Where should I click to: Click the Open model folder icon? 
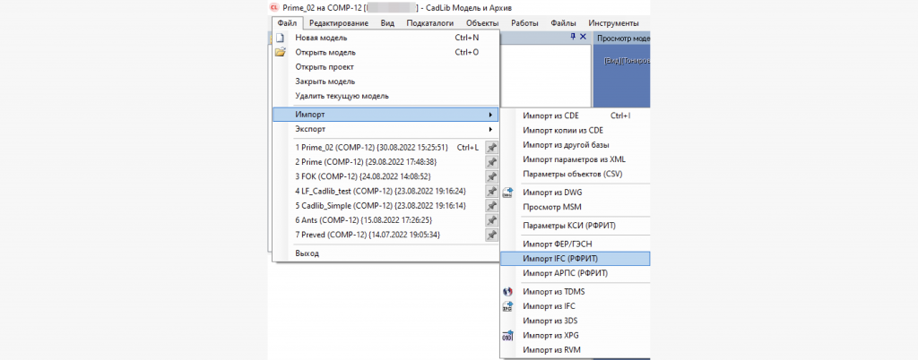coord(280,52)
